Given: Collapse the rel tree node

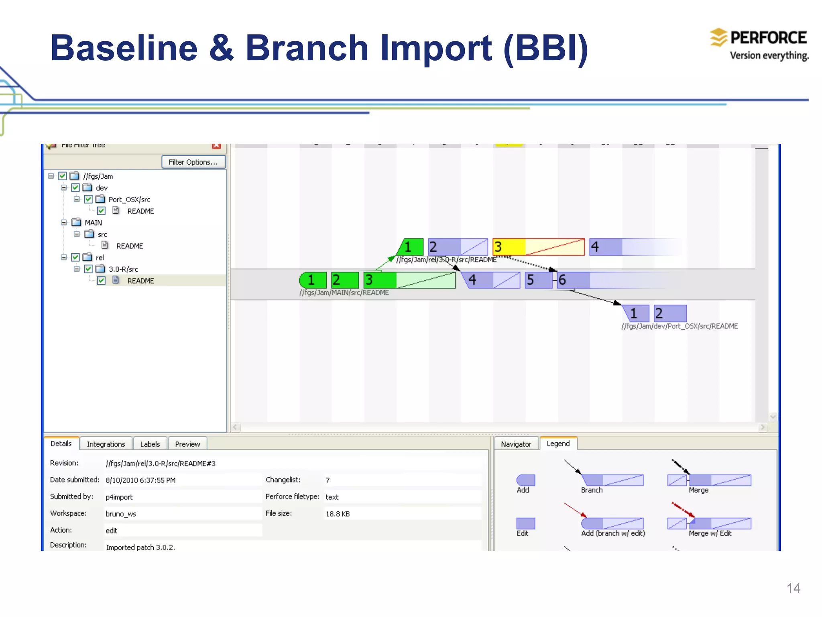Looking at the screenshot, I should tap(64, 257).
